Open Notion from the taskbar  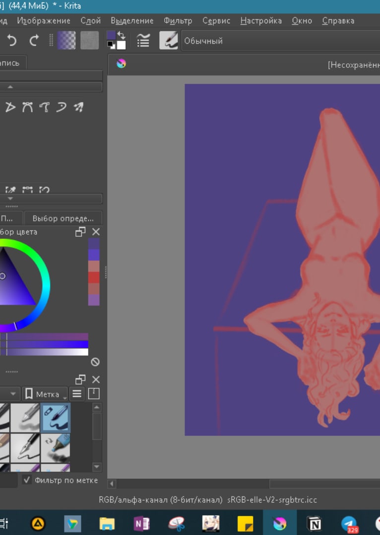coord(314,523)
